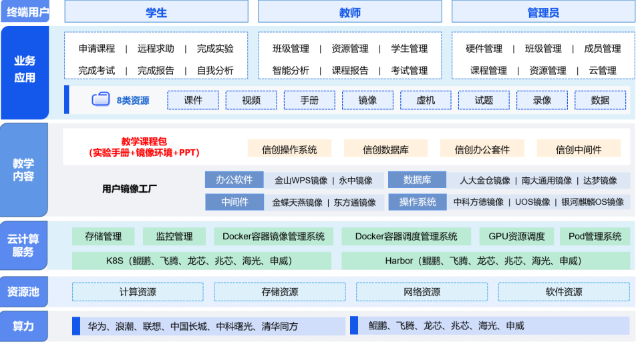Screen dimensions: 636x342
Task: Click 申请课程 under student functions
Action: (x=96, y=49)
